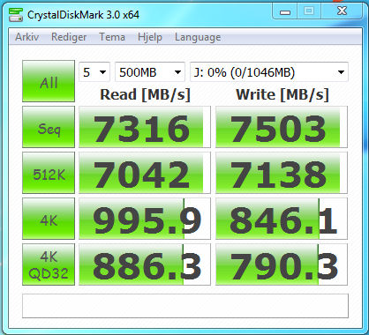Open the Arkiv menu
The width and height of the screenshot is (369, 335).
pyautogui.click(x=27, y=37)
